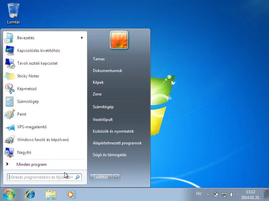Click the Bevezetés program icon
Viewport: 269px width, 201px height.
click(x=9, y=38)
